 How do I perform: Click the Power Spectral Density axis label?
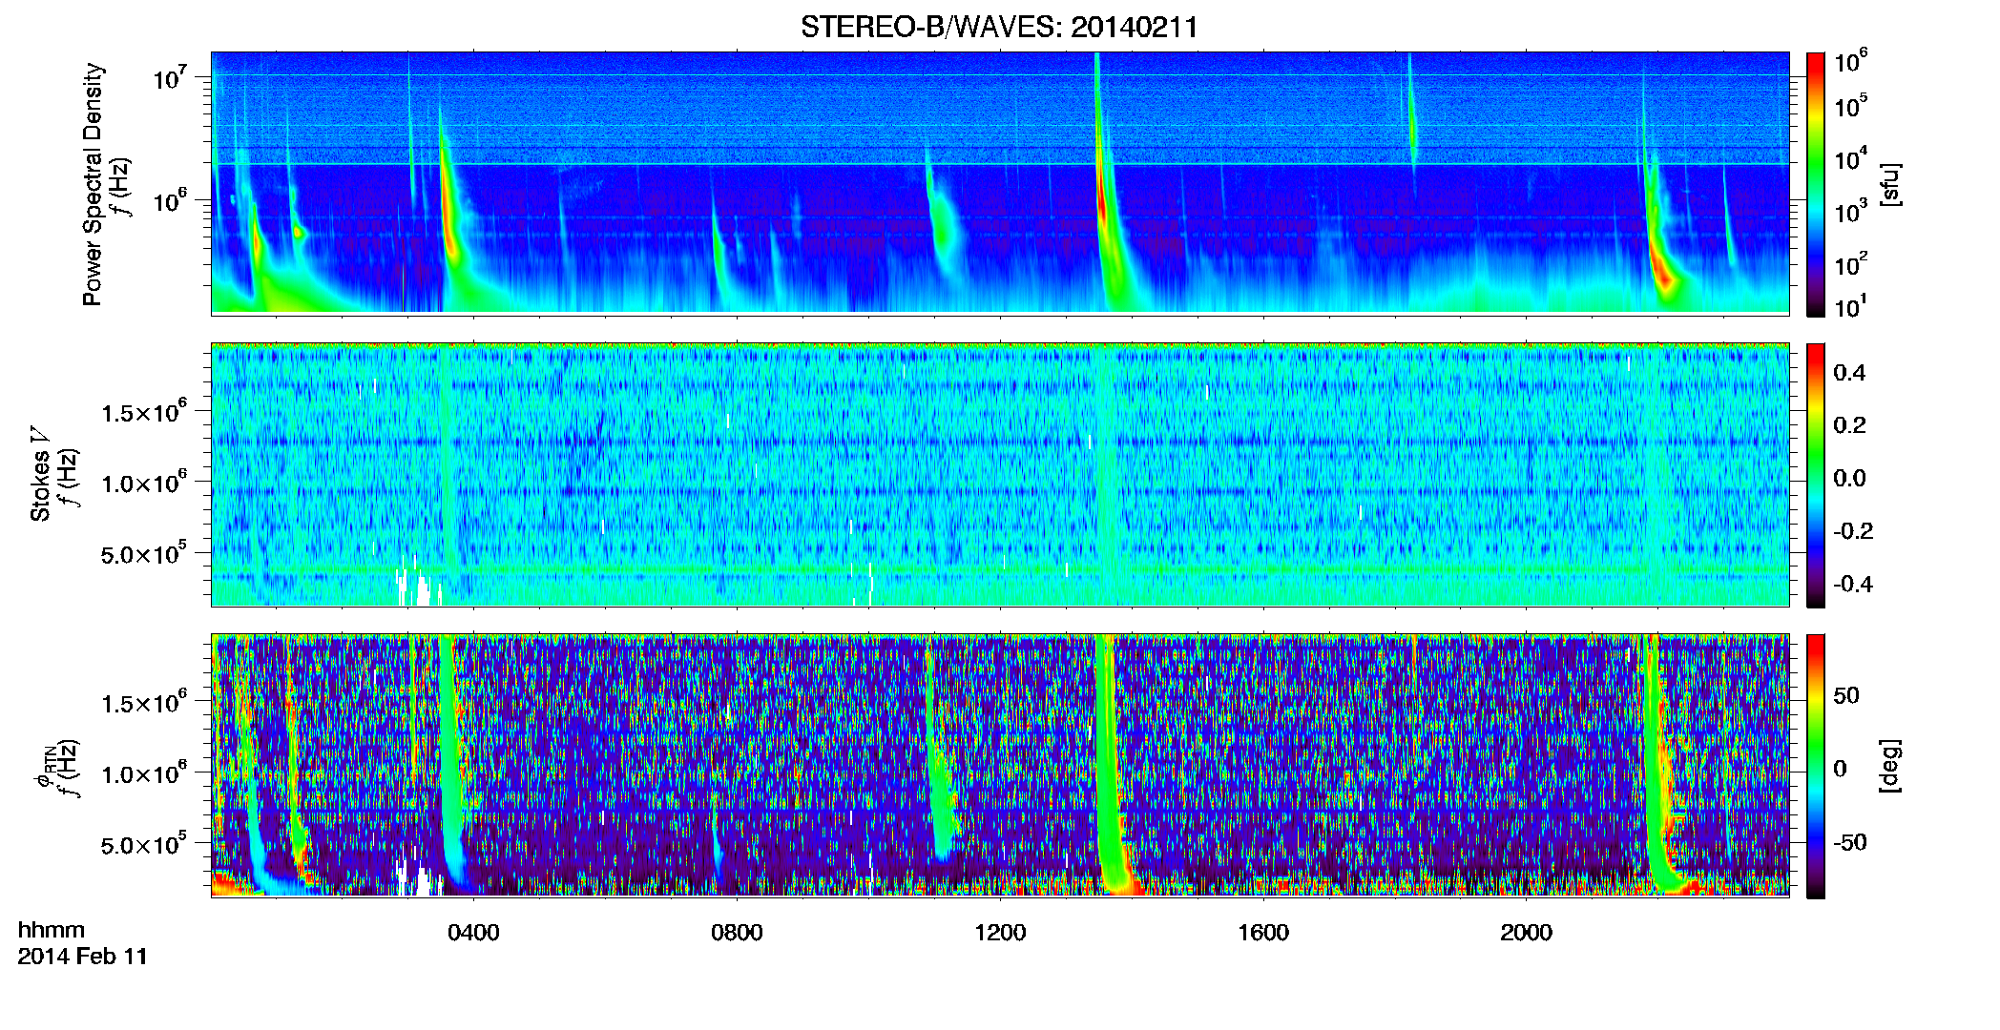pos(93,184)
